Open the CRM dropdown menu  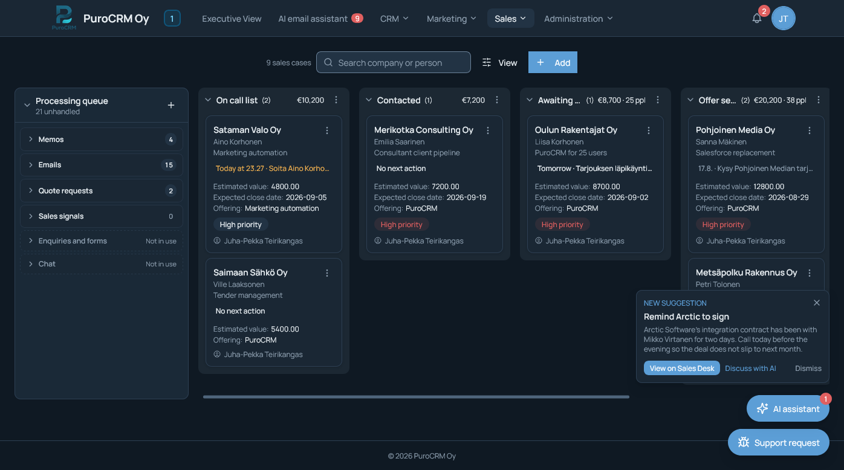394,19
